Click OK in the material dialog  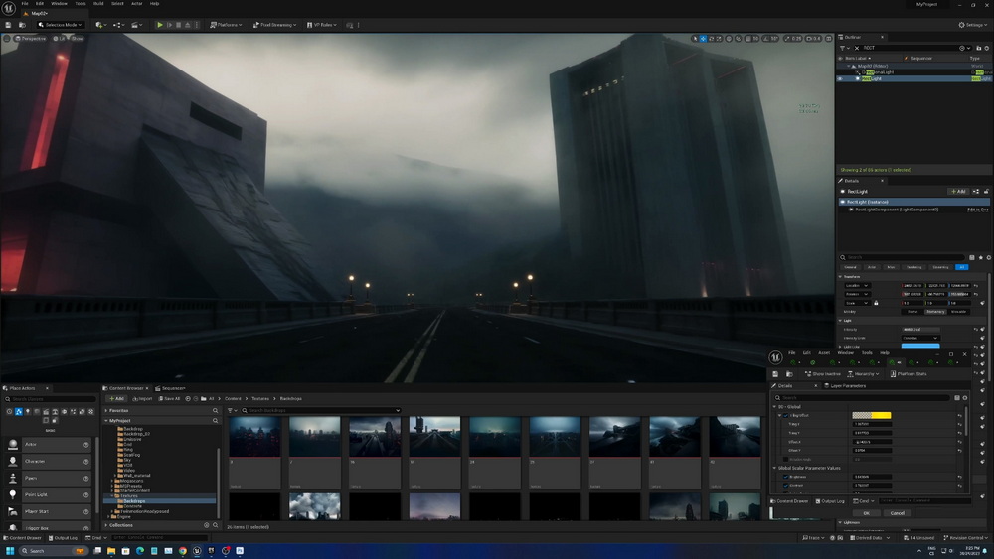(866, 513)
